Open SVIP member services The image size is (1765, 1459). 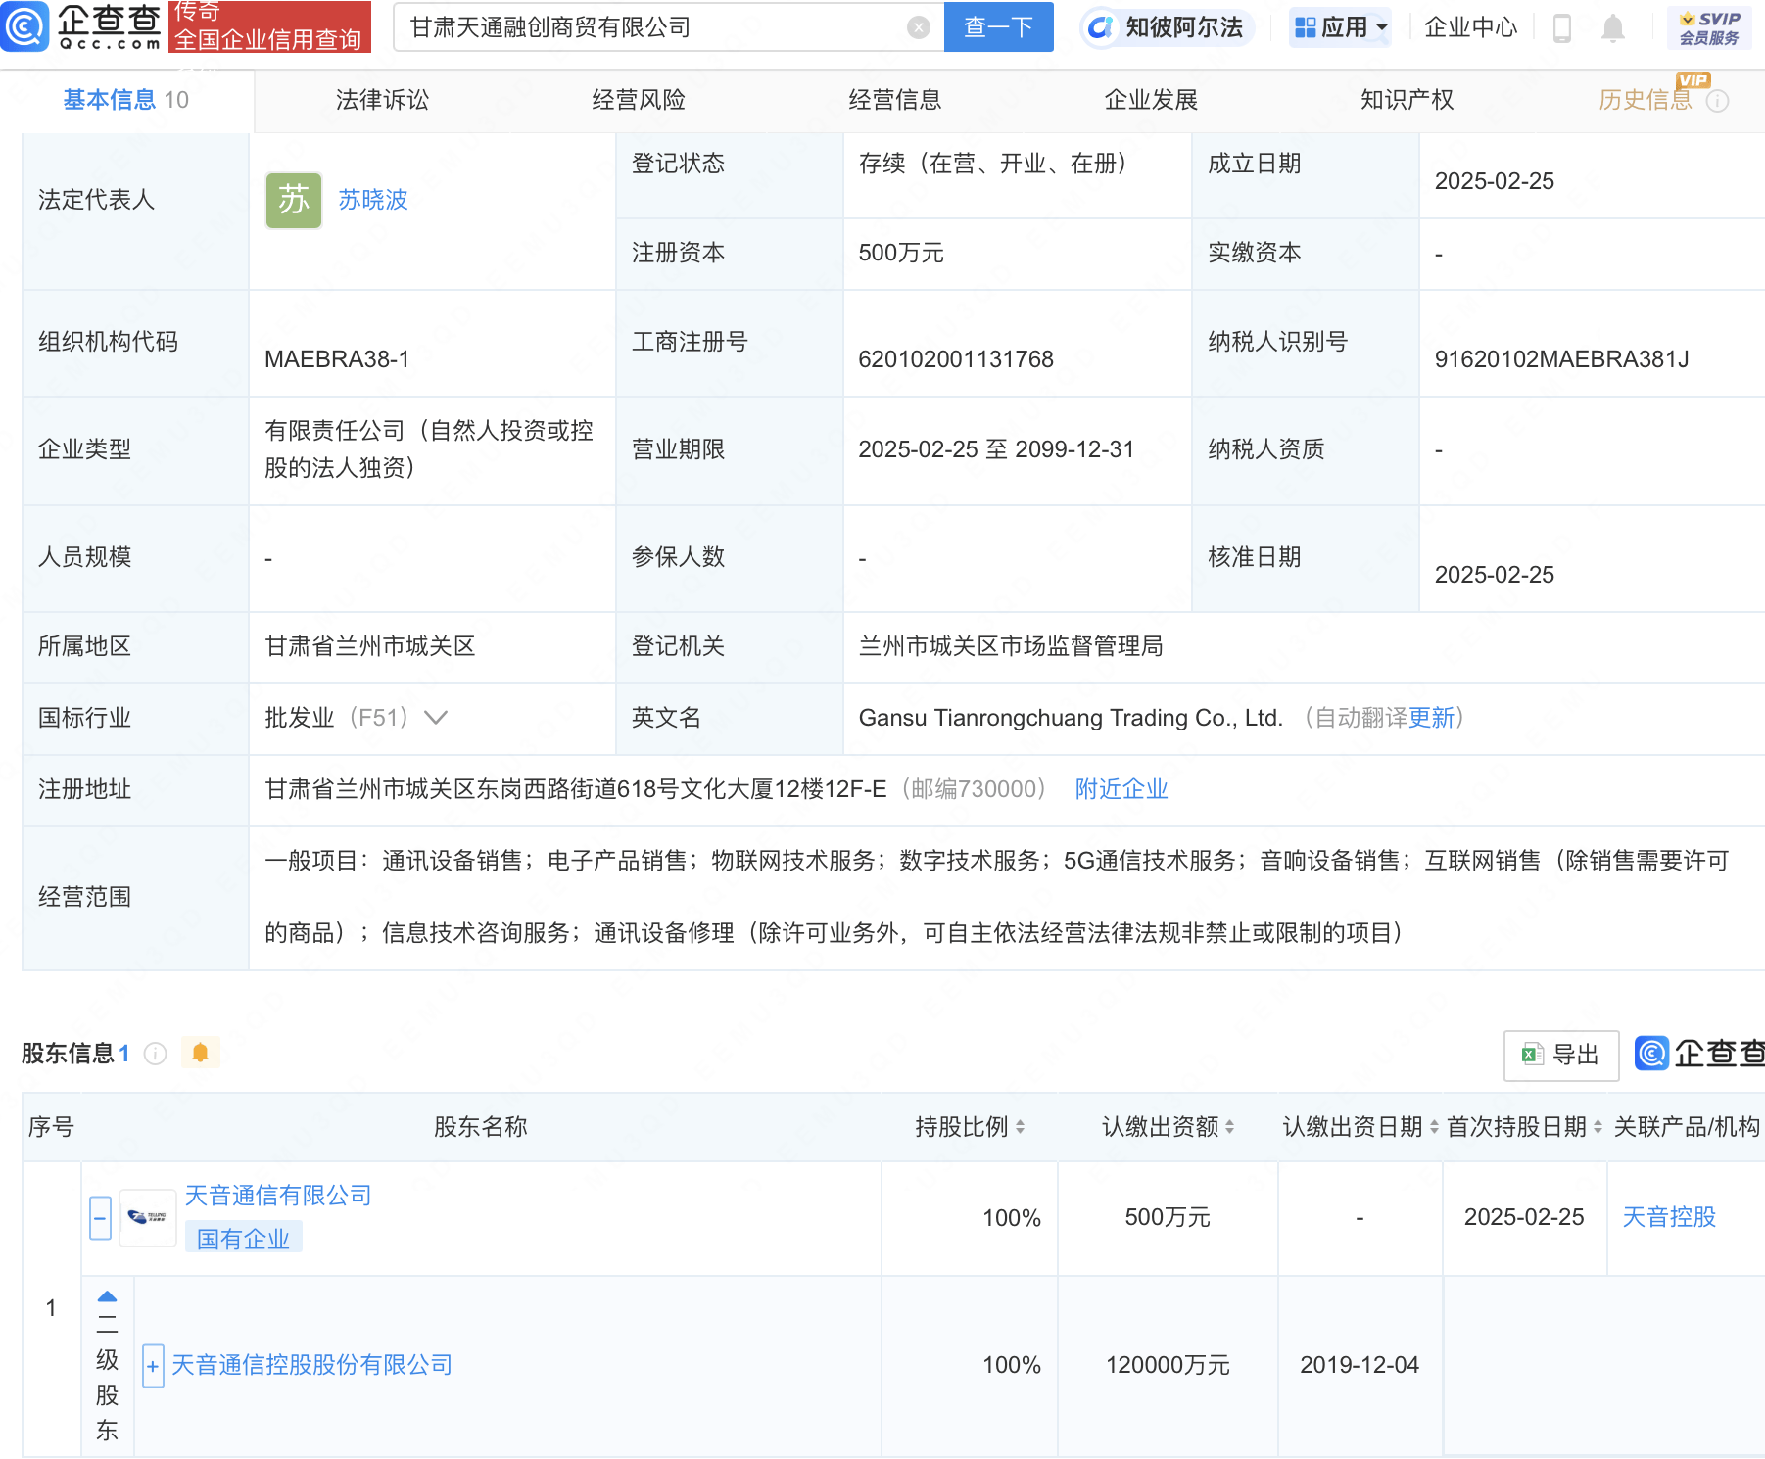tap(1709, 27)
